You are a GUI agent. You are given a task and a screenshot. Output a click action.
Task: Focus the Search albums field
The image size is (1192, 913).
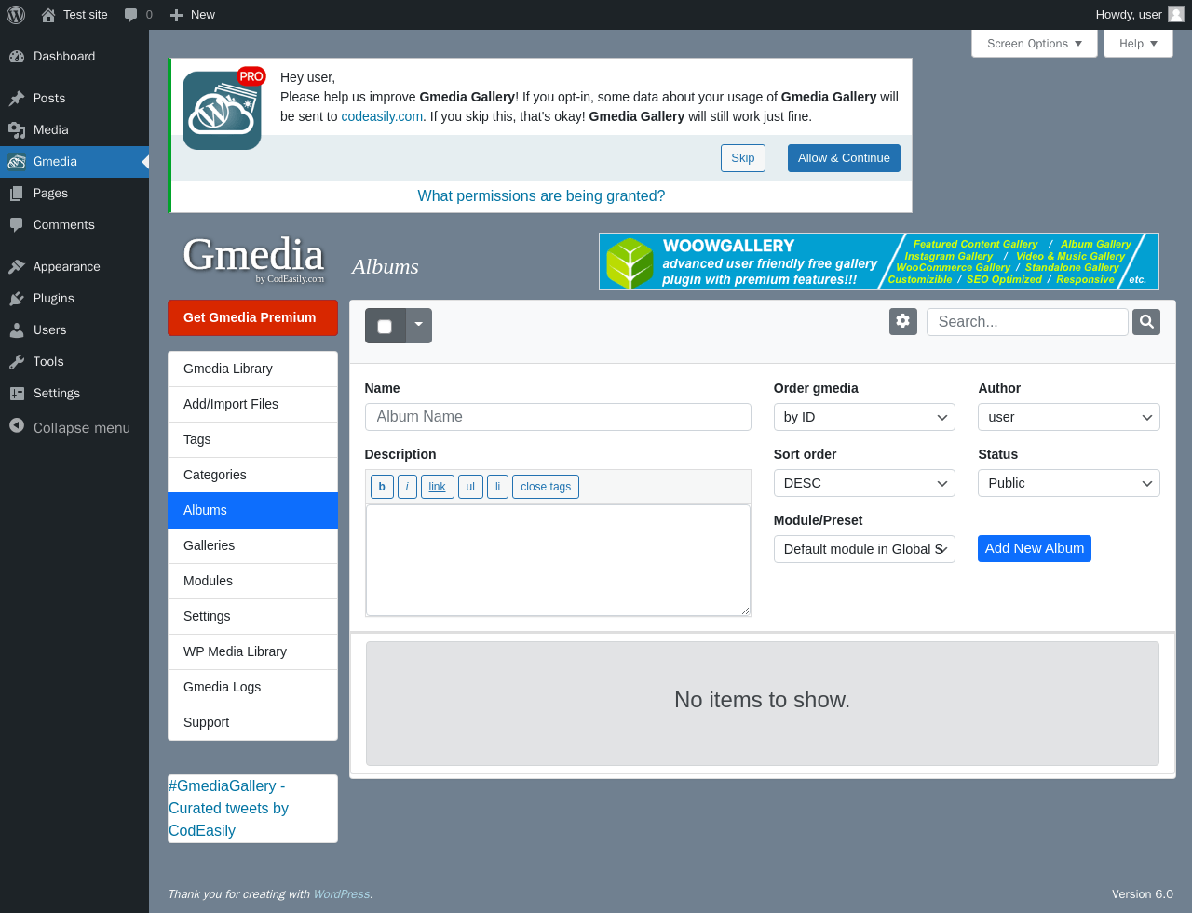[x=1027, y=322]
